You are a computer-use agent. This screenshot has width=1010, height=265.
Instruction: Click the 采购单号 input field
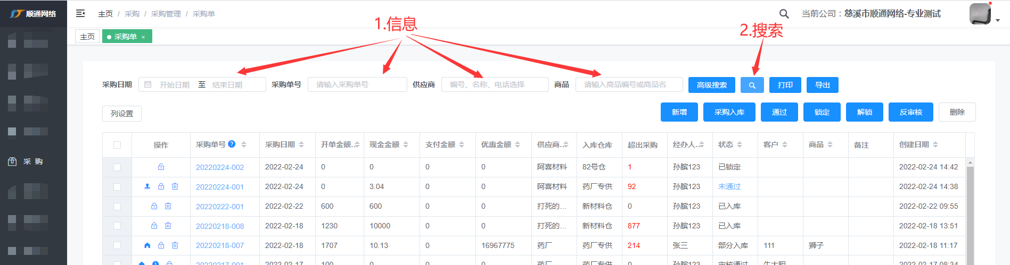pos(357,84)
